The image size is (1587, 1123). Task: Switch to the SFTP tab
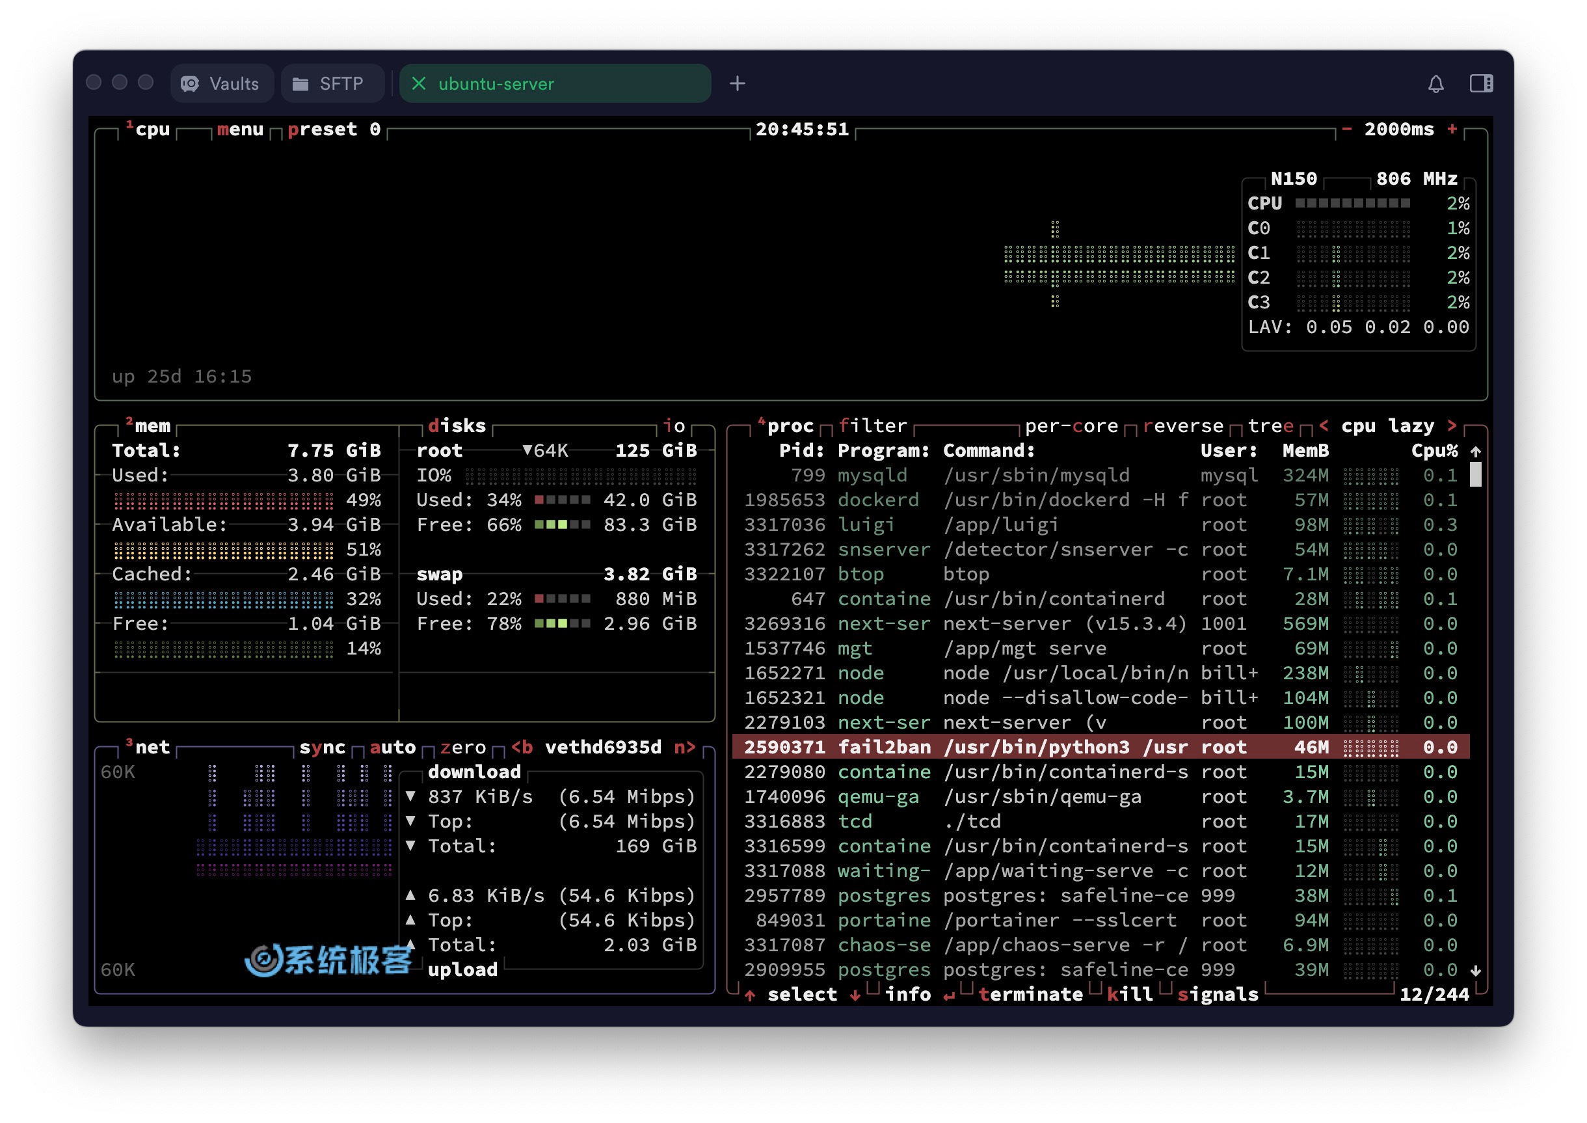(x=332, y=84)
